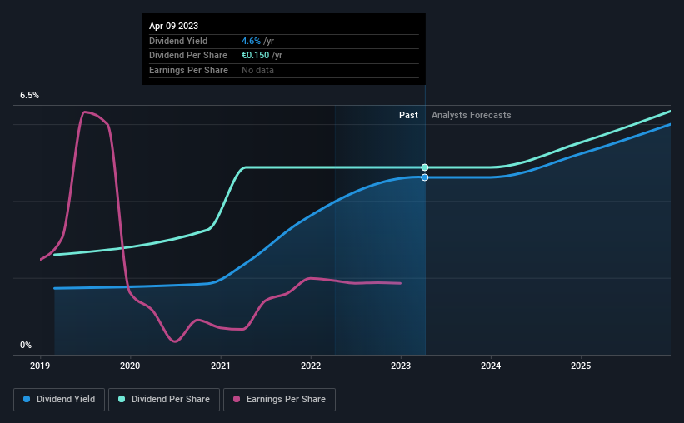
Task: Click the No data earnings value
Action: (257, 70)
